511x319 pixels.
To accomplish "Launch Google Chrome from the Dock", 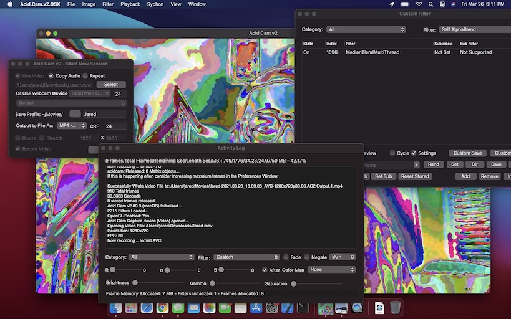I will click(x=162, y=308).
